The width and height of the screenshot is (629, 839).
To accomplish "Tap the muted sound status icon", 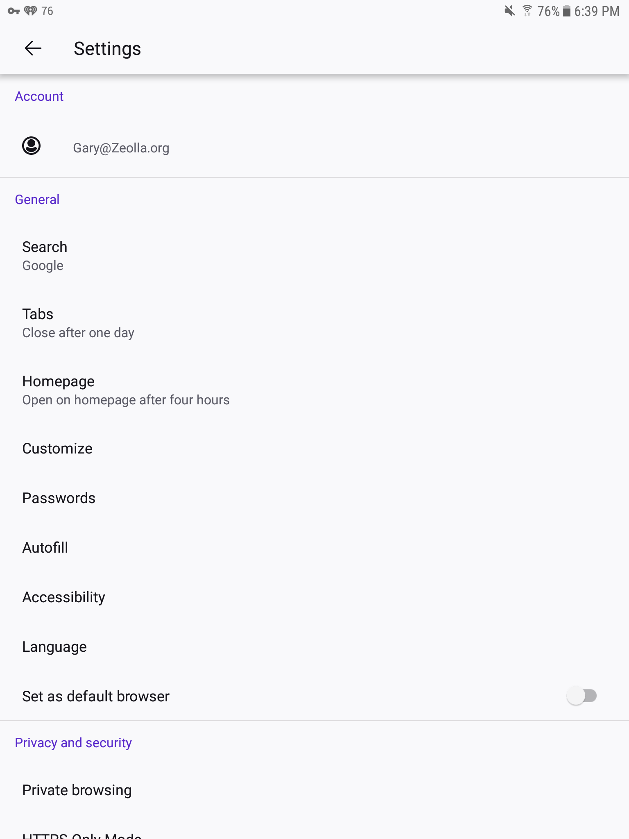I will (509, 11).
